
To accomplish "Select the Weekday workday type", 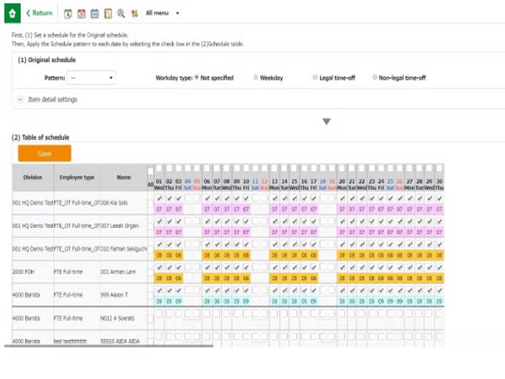I will coord(256,78).
